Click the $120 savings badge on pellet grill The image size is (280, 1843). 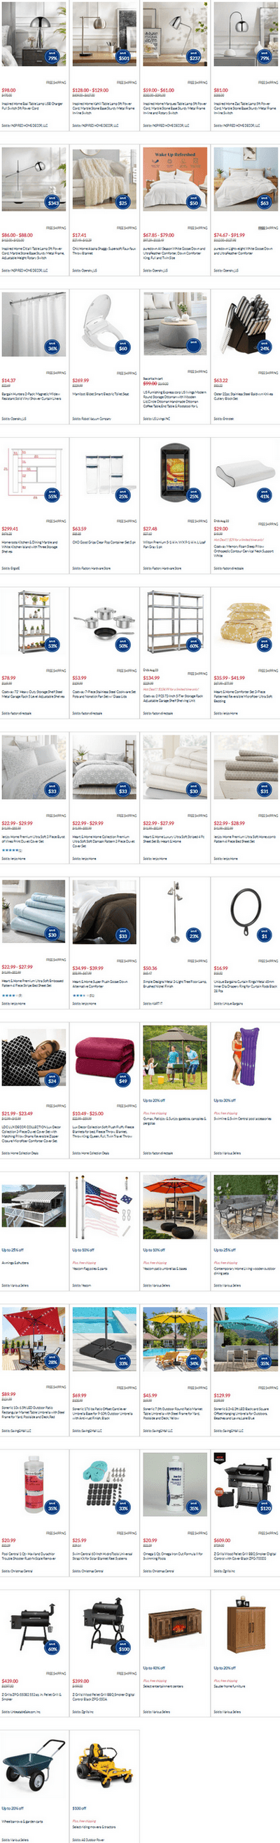265,1508
